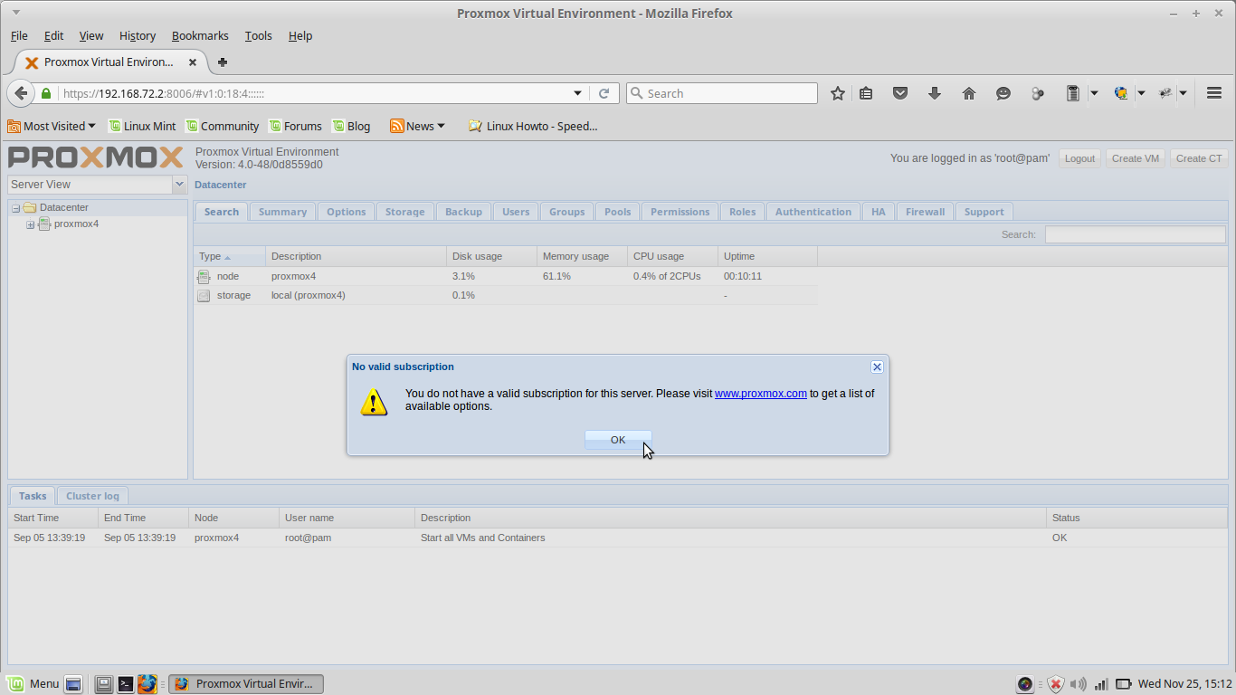Switch to the Firewall tab

click(x=925, y=212)
